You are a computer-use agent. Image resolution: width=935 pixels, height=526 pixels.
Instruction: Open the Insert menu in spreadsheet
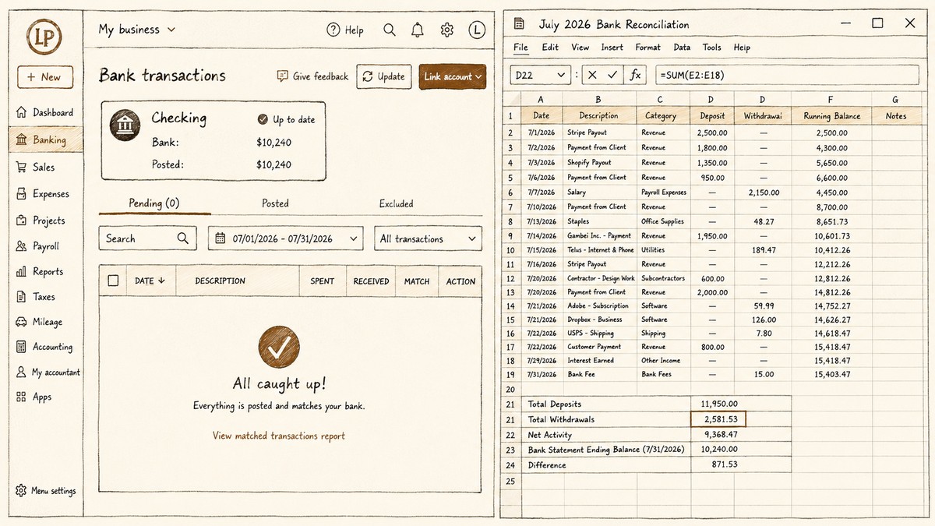click(x=612, y=48)
